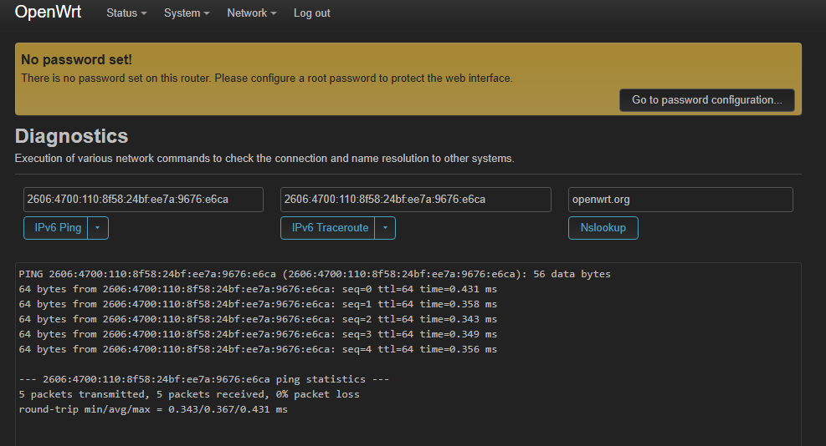Click the Network menu caret arrow

(274, 13)
